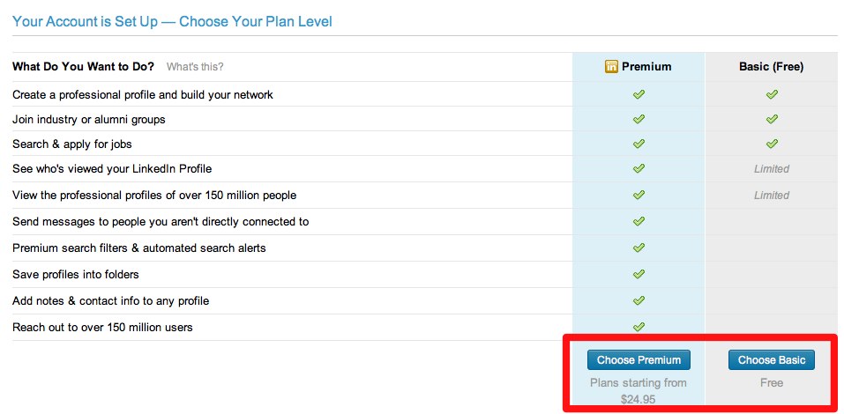
Task: Click "Plans starting from $24.95" text
Action: point(639,391)
